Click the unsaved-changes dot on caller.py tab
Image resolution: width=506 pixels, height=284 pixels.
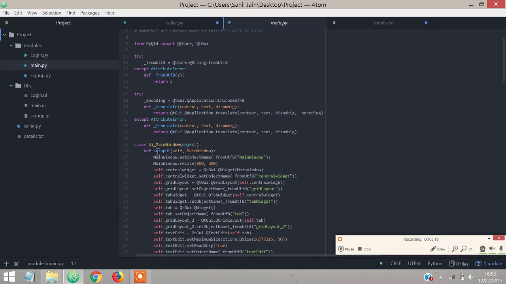point(217,23)
